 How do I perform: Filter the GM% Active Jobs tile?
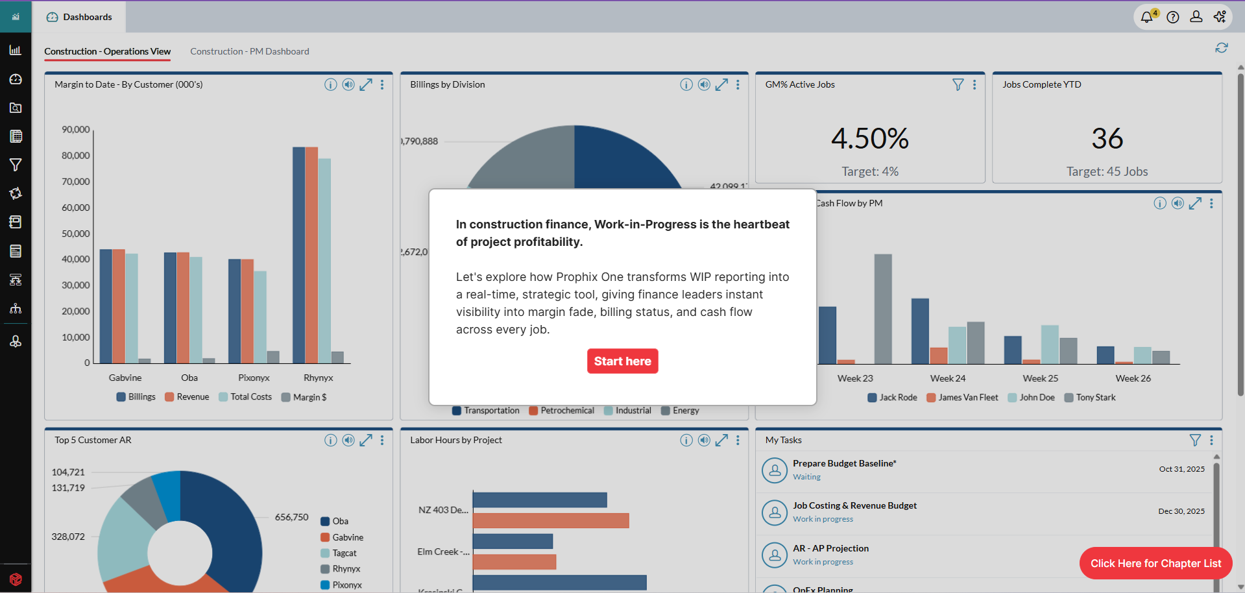958,84
